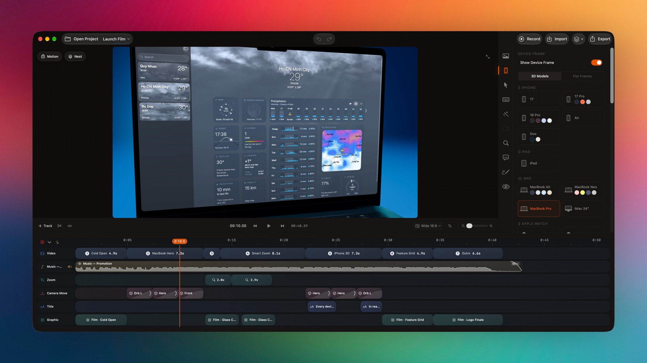Click the crop icon beside Wide 16:9
This screenshot has height=363, width=647.
pyautogui.click(x=450, y=226)
